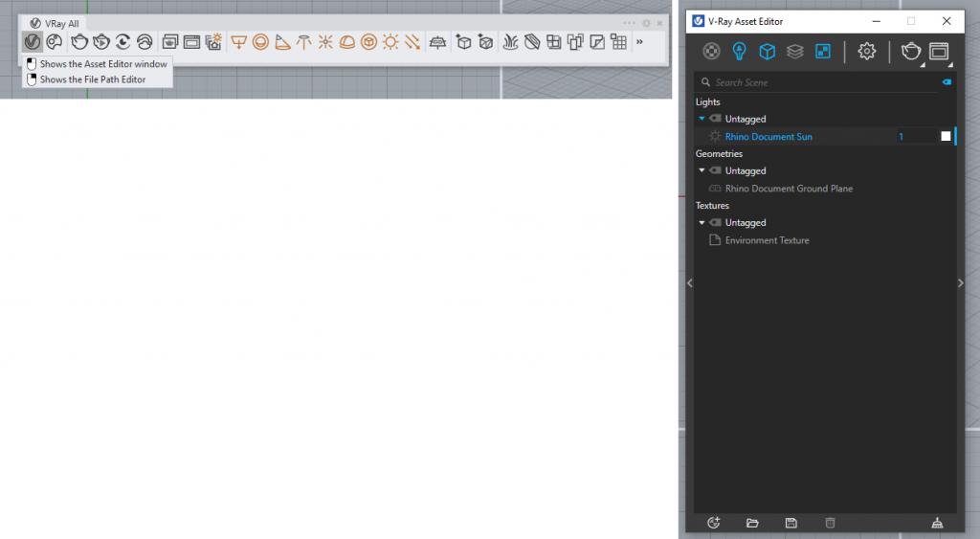This screenshot has width=980, height=539.
Task: Click the Textures checker category icon
Action: pyautogui.click(x=822, y=52)
